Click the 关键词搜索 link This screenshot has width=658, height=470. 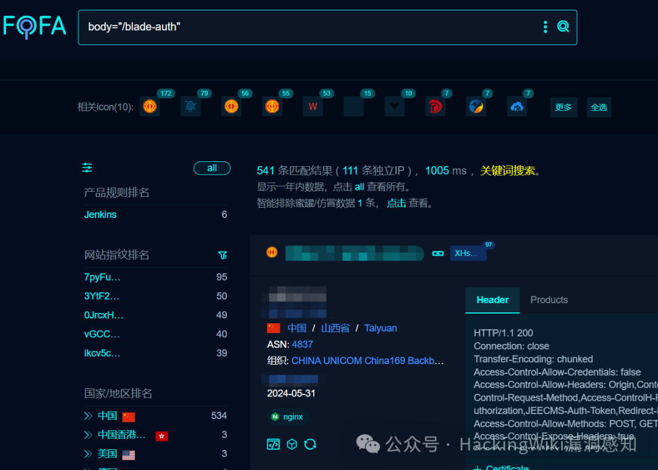tap(508, 170)
